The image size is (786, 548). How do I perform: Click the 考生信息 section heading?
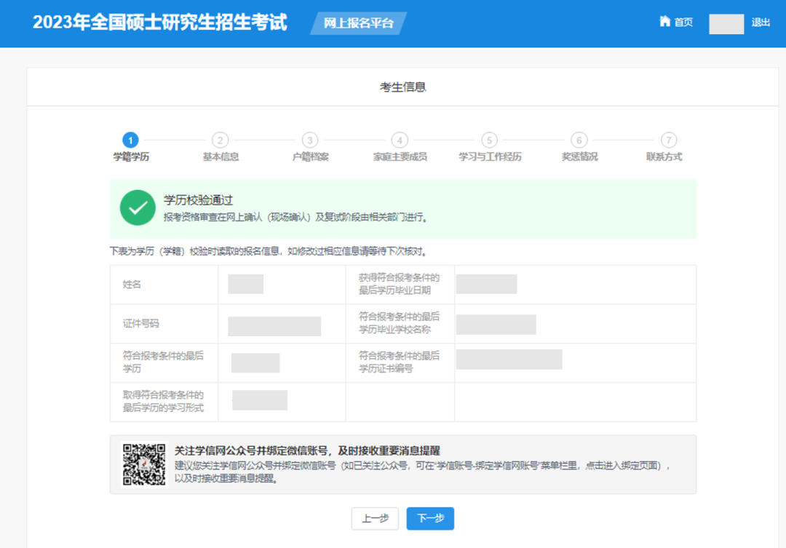(402, 87)
